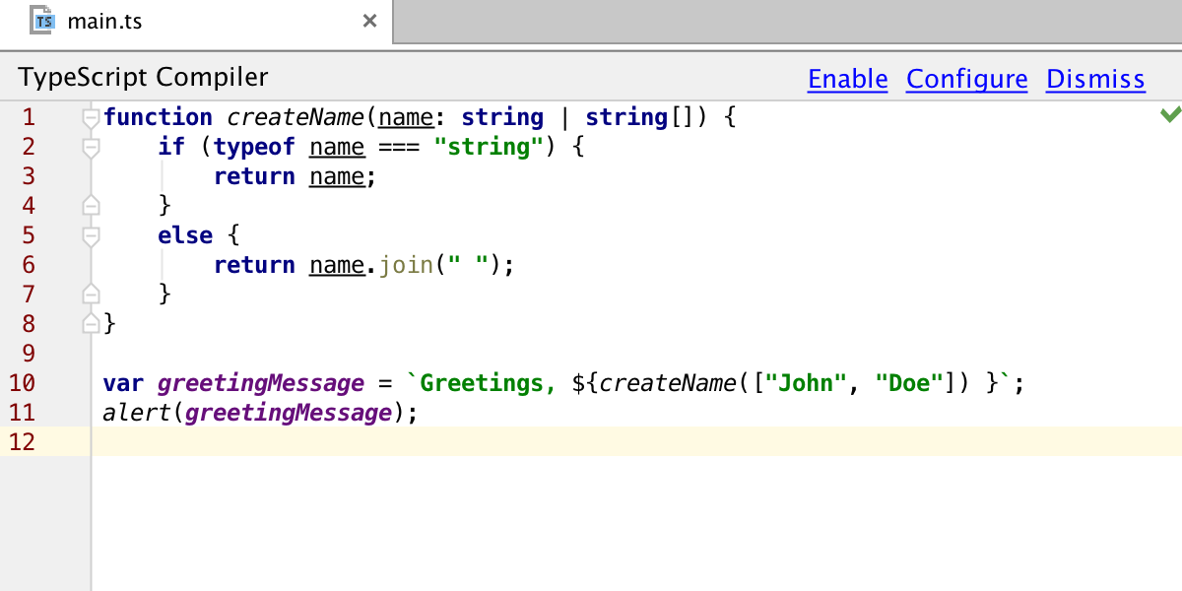The height and width of the screenshot is (591, 1182).
Task: Collapse the createName function fold at line 1
Action: click(92, 117)
